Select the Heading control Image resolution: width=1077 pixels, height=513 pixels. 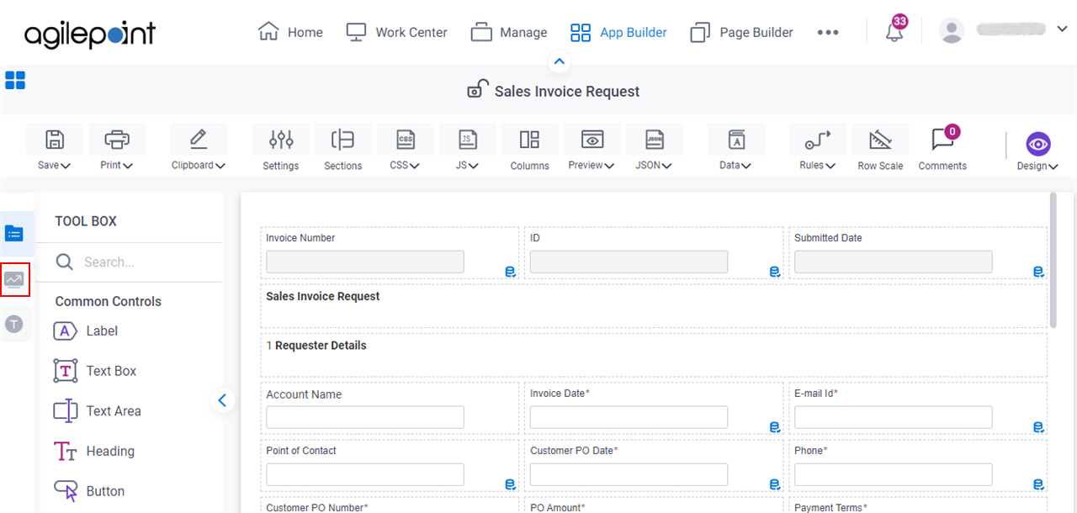[x=94, y=451]
